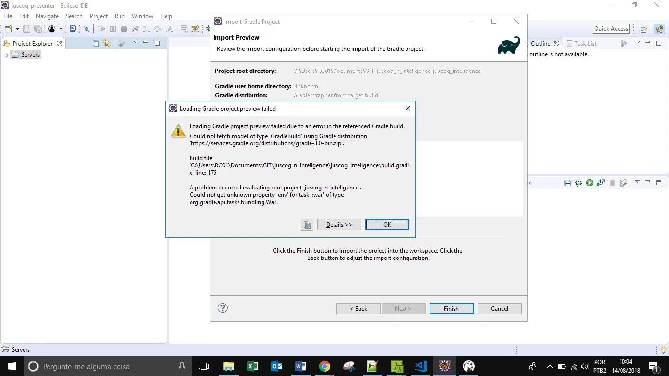669x376 pixels.
Task: Open the Project menu
Action: pos(98,16)
